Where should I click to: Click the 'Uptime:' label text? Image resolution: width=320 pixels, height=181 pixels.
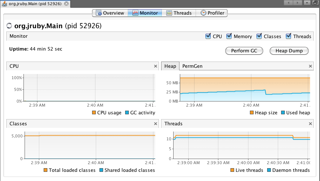(x=19, y=49)
